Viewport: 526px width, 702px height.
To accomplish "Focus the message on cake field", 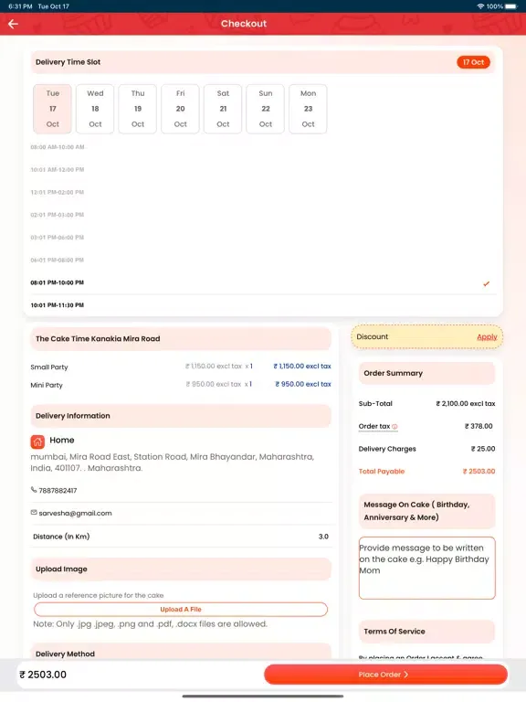I will point(426,568).
